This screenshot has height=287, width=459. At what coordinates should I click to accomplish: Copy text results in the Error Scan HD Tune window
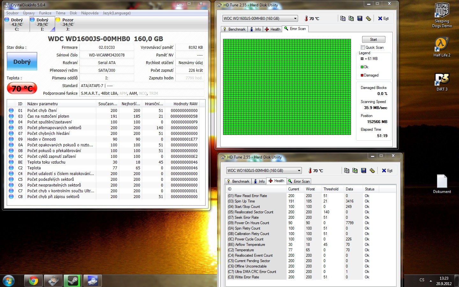point(343,18)
